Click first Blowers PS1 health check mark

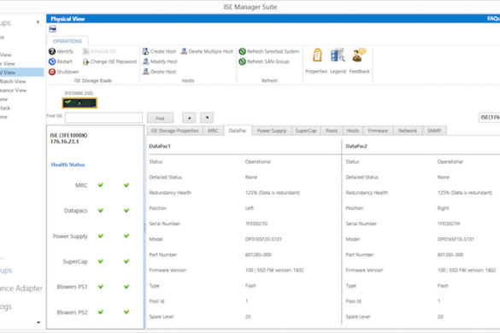point(101,287)
